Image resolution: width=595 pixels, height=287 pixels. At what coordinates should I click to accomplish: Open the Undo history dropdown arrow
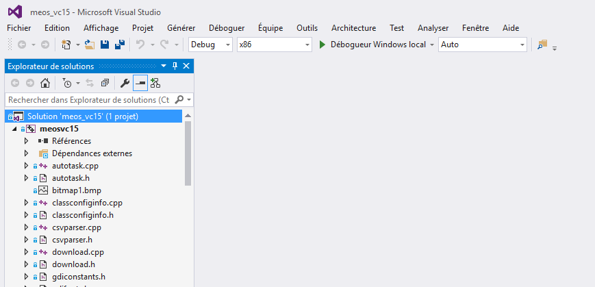153,45
